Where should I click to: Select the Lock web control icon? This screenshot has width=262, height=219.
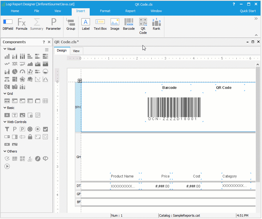click(30, 137)
